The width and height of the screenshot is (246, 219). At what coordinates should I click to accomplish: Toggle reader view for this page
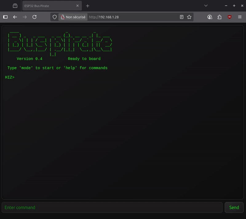[182, 17]
